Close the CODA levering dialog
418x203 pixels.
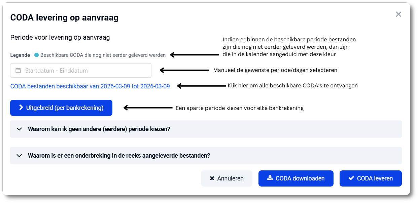(398, 14)
